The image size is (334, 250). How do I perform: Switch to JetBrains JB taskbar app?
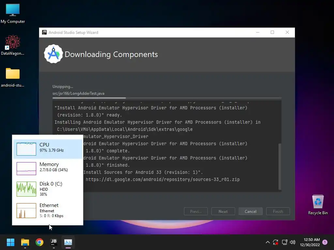[x=54, y=242]
